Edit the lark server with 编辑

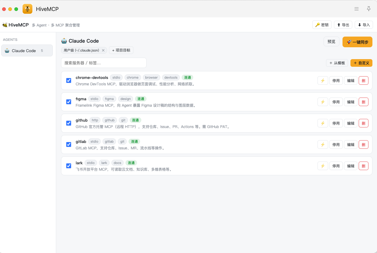pyautogui.click(x=351, y=166)
